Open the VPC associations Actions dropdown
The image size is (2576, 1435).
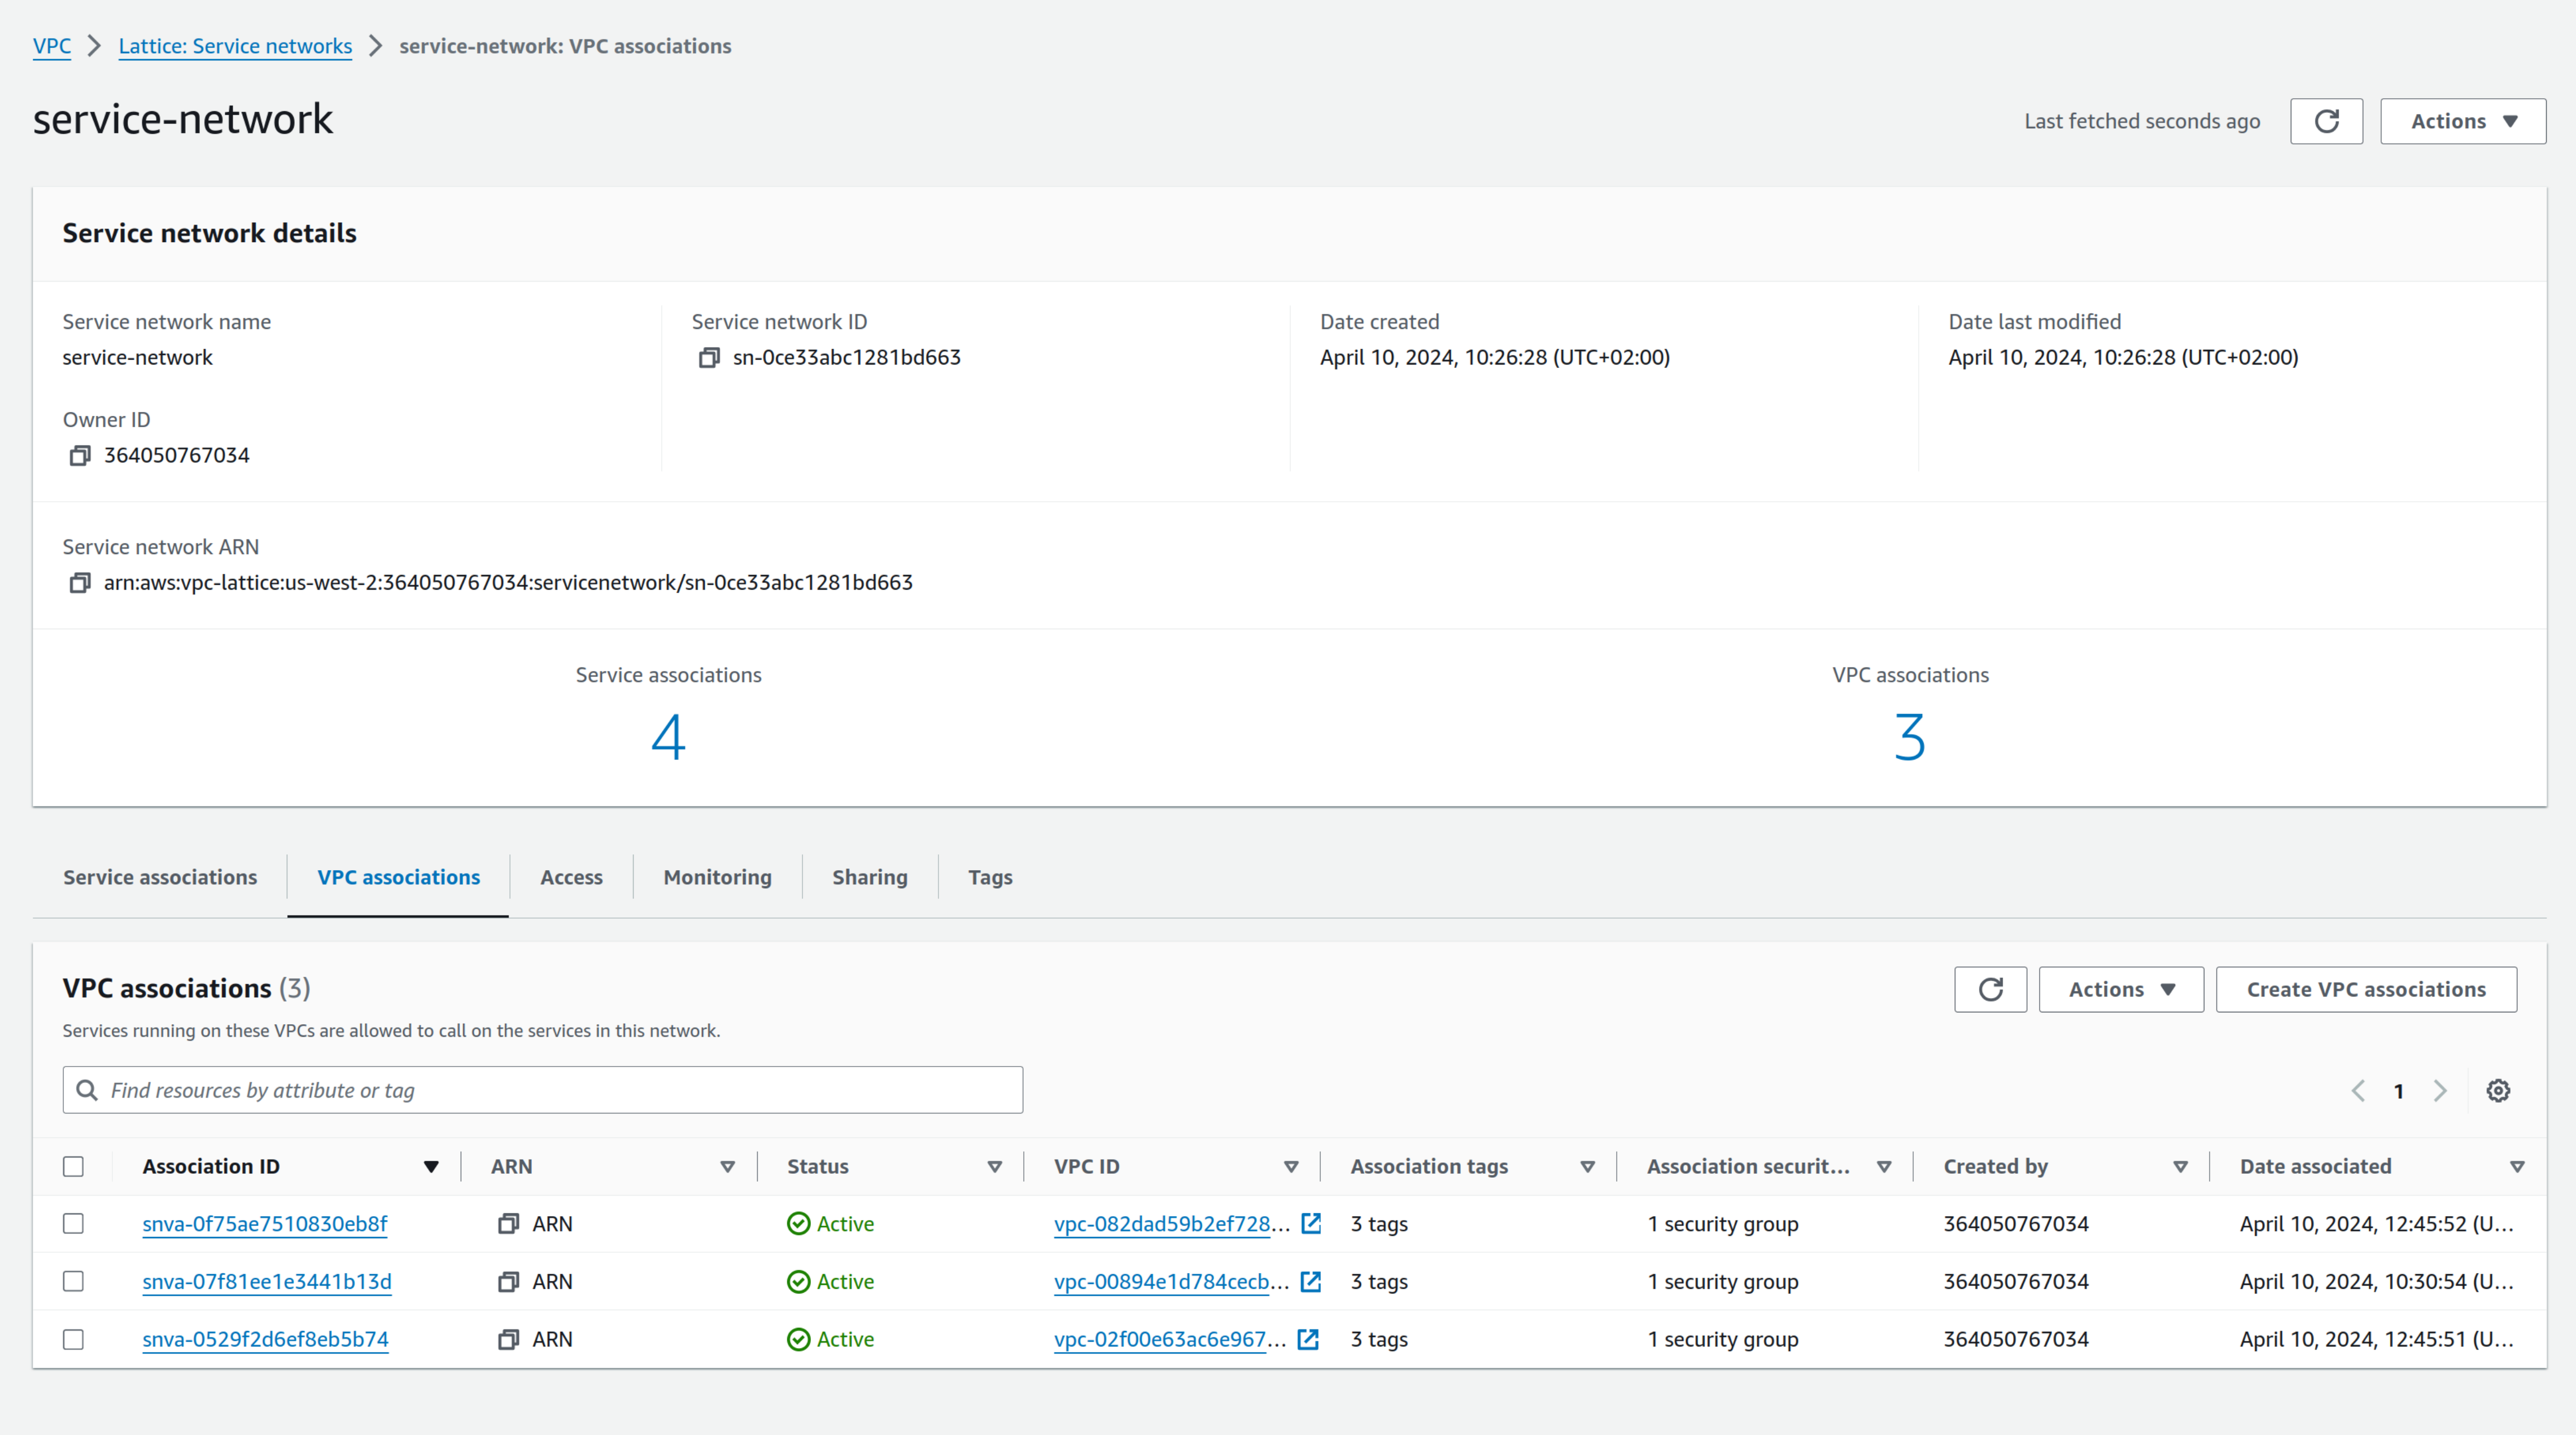coord(2120,989)
